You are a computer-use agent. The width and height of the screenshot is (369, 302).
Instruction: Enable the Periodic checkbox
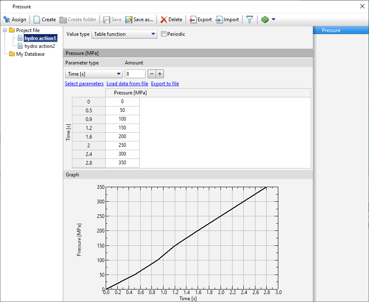pyautogui.click(x=163, y=34)
